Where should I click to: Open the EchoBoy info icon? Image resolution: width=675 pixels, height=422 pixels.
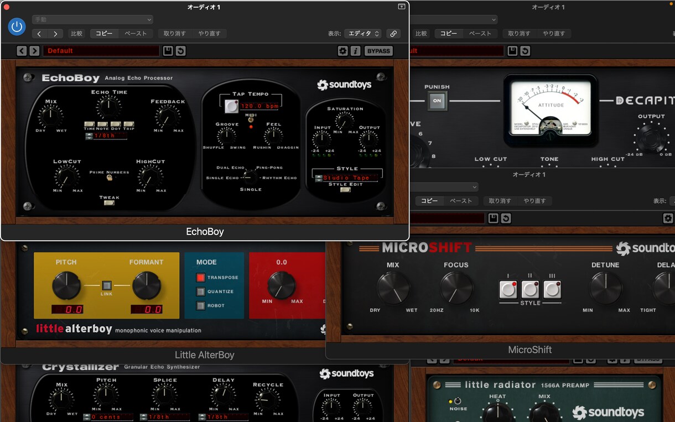point(356,51)
